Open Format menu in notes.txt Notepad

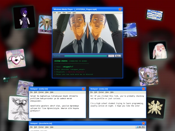101,92
